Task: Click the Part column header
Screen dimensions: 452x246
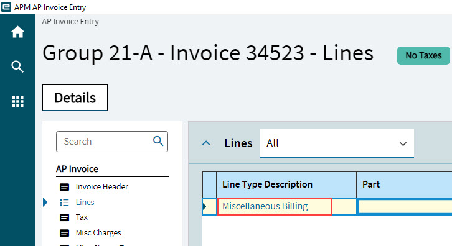Action: click(405, 184)
